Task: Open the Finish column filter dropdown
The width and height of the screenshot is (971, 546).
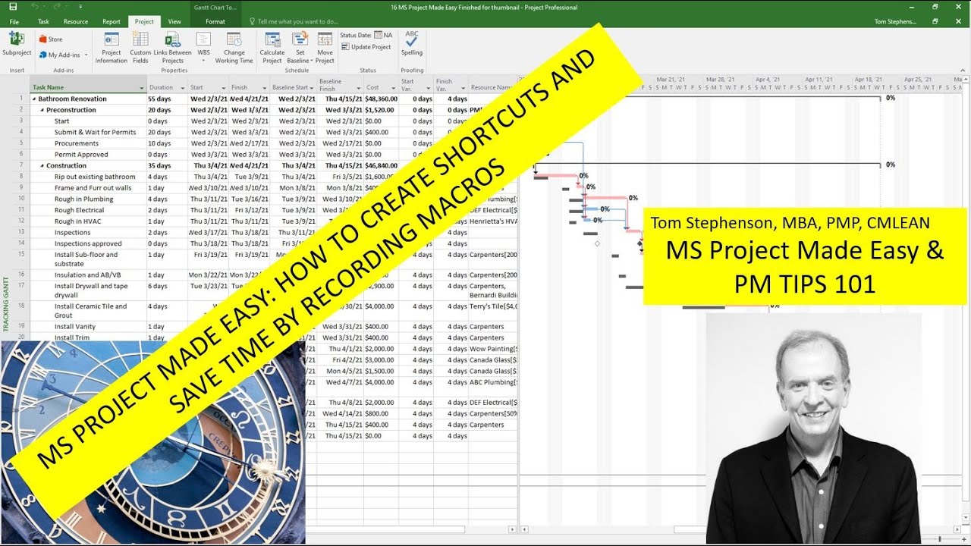Action: tap(264, 88)
